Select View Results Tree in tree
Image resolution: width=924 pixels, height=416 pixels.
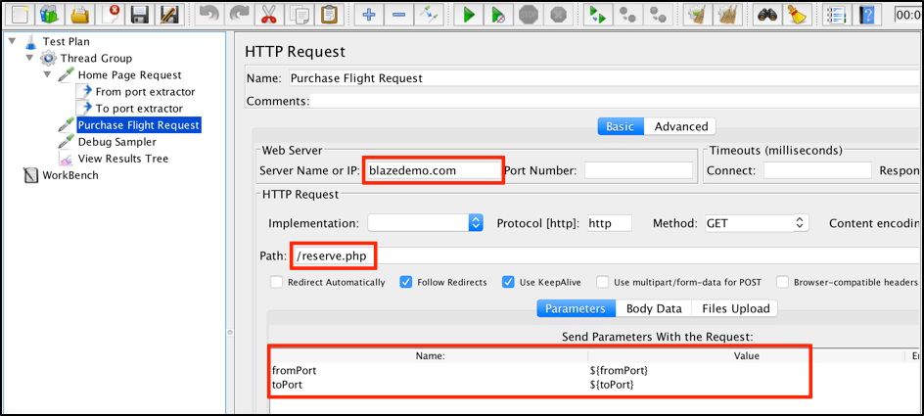coord(122,159)
